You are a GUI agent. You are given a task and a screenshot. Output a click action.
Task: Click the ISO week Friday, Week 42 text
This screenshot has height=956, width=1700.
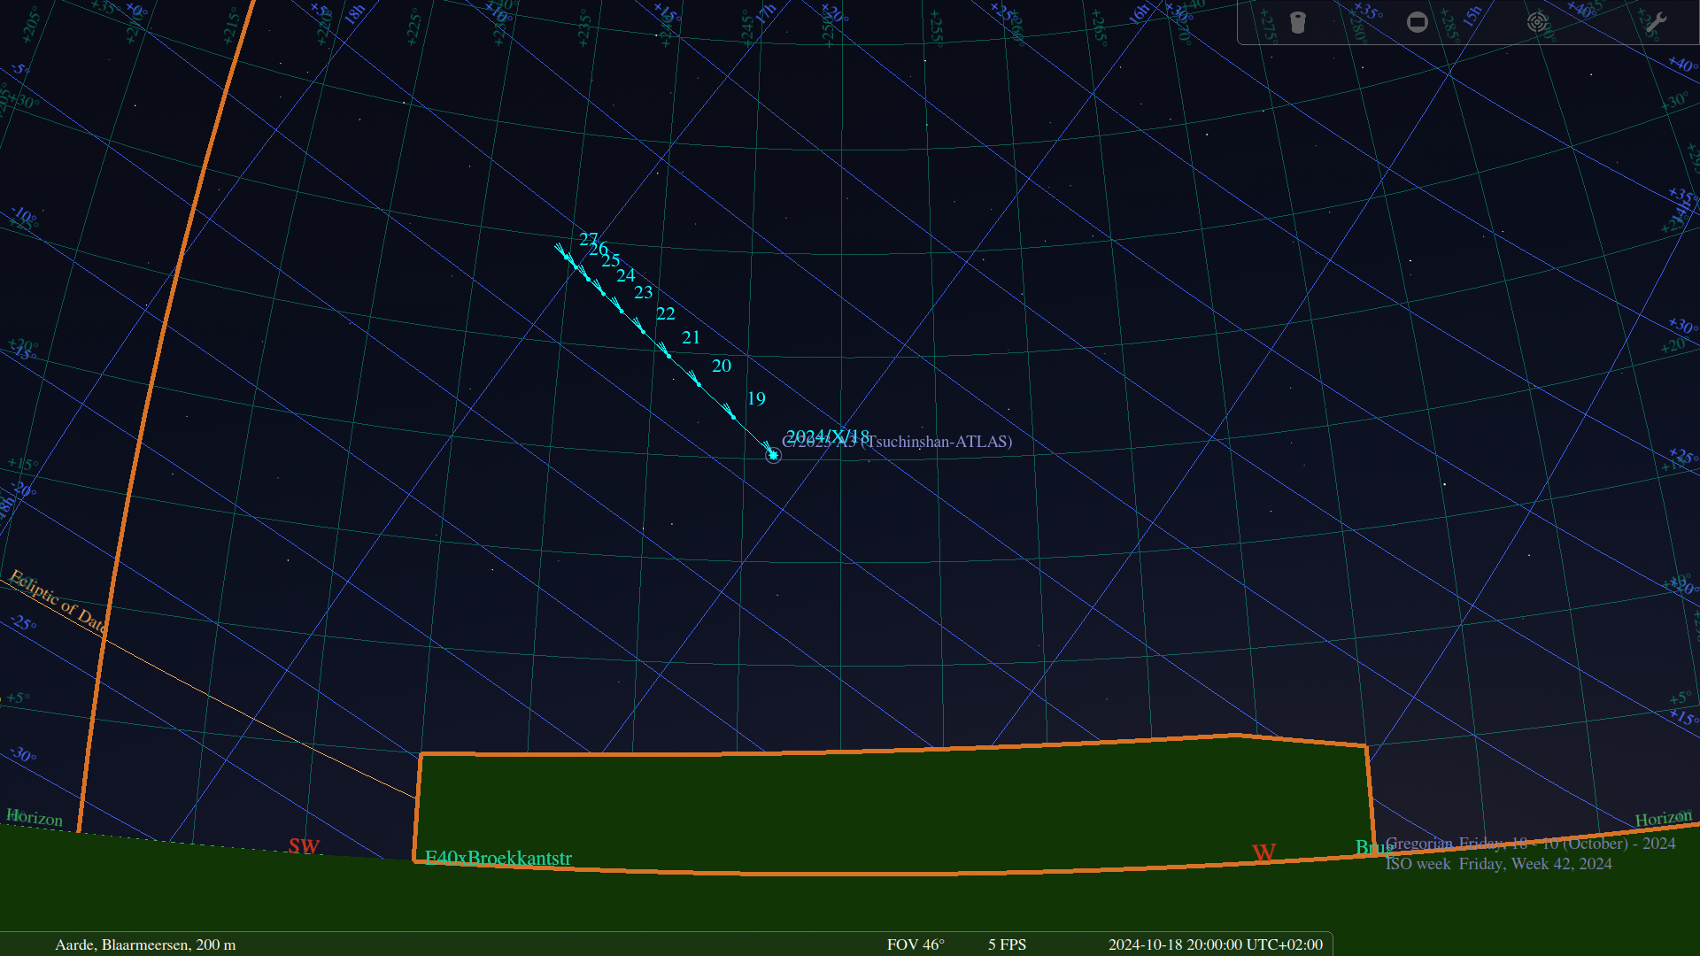[1498, 864]
